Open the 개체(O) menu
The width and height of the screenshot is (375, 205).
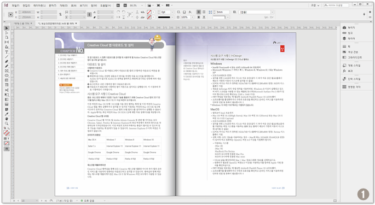tap(64, 5)
